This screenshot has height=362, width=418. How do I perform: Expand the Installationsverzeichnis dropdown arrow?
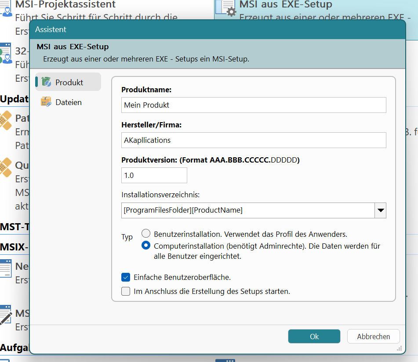(x=380, y=210)
